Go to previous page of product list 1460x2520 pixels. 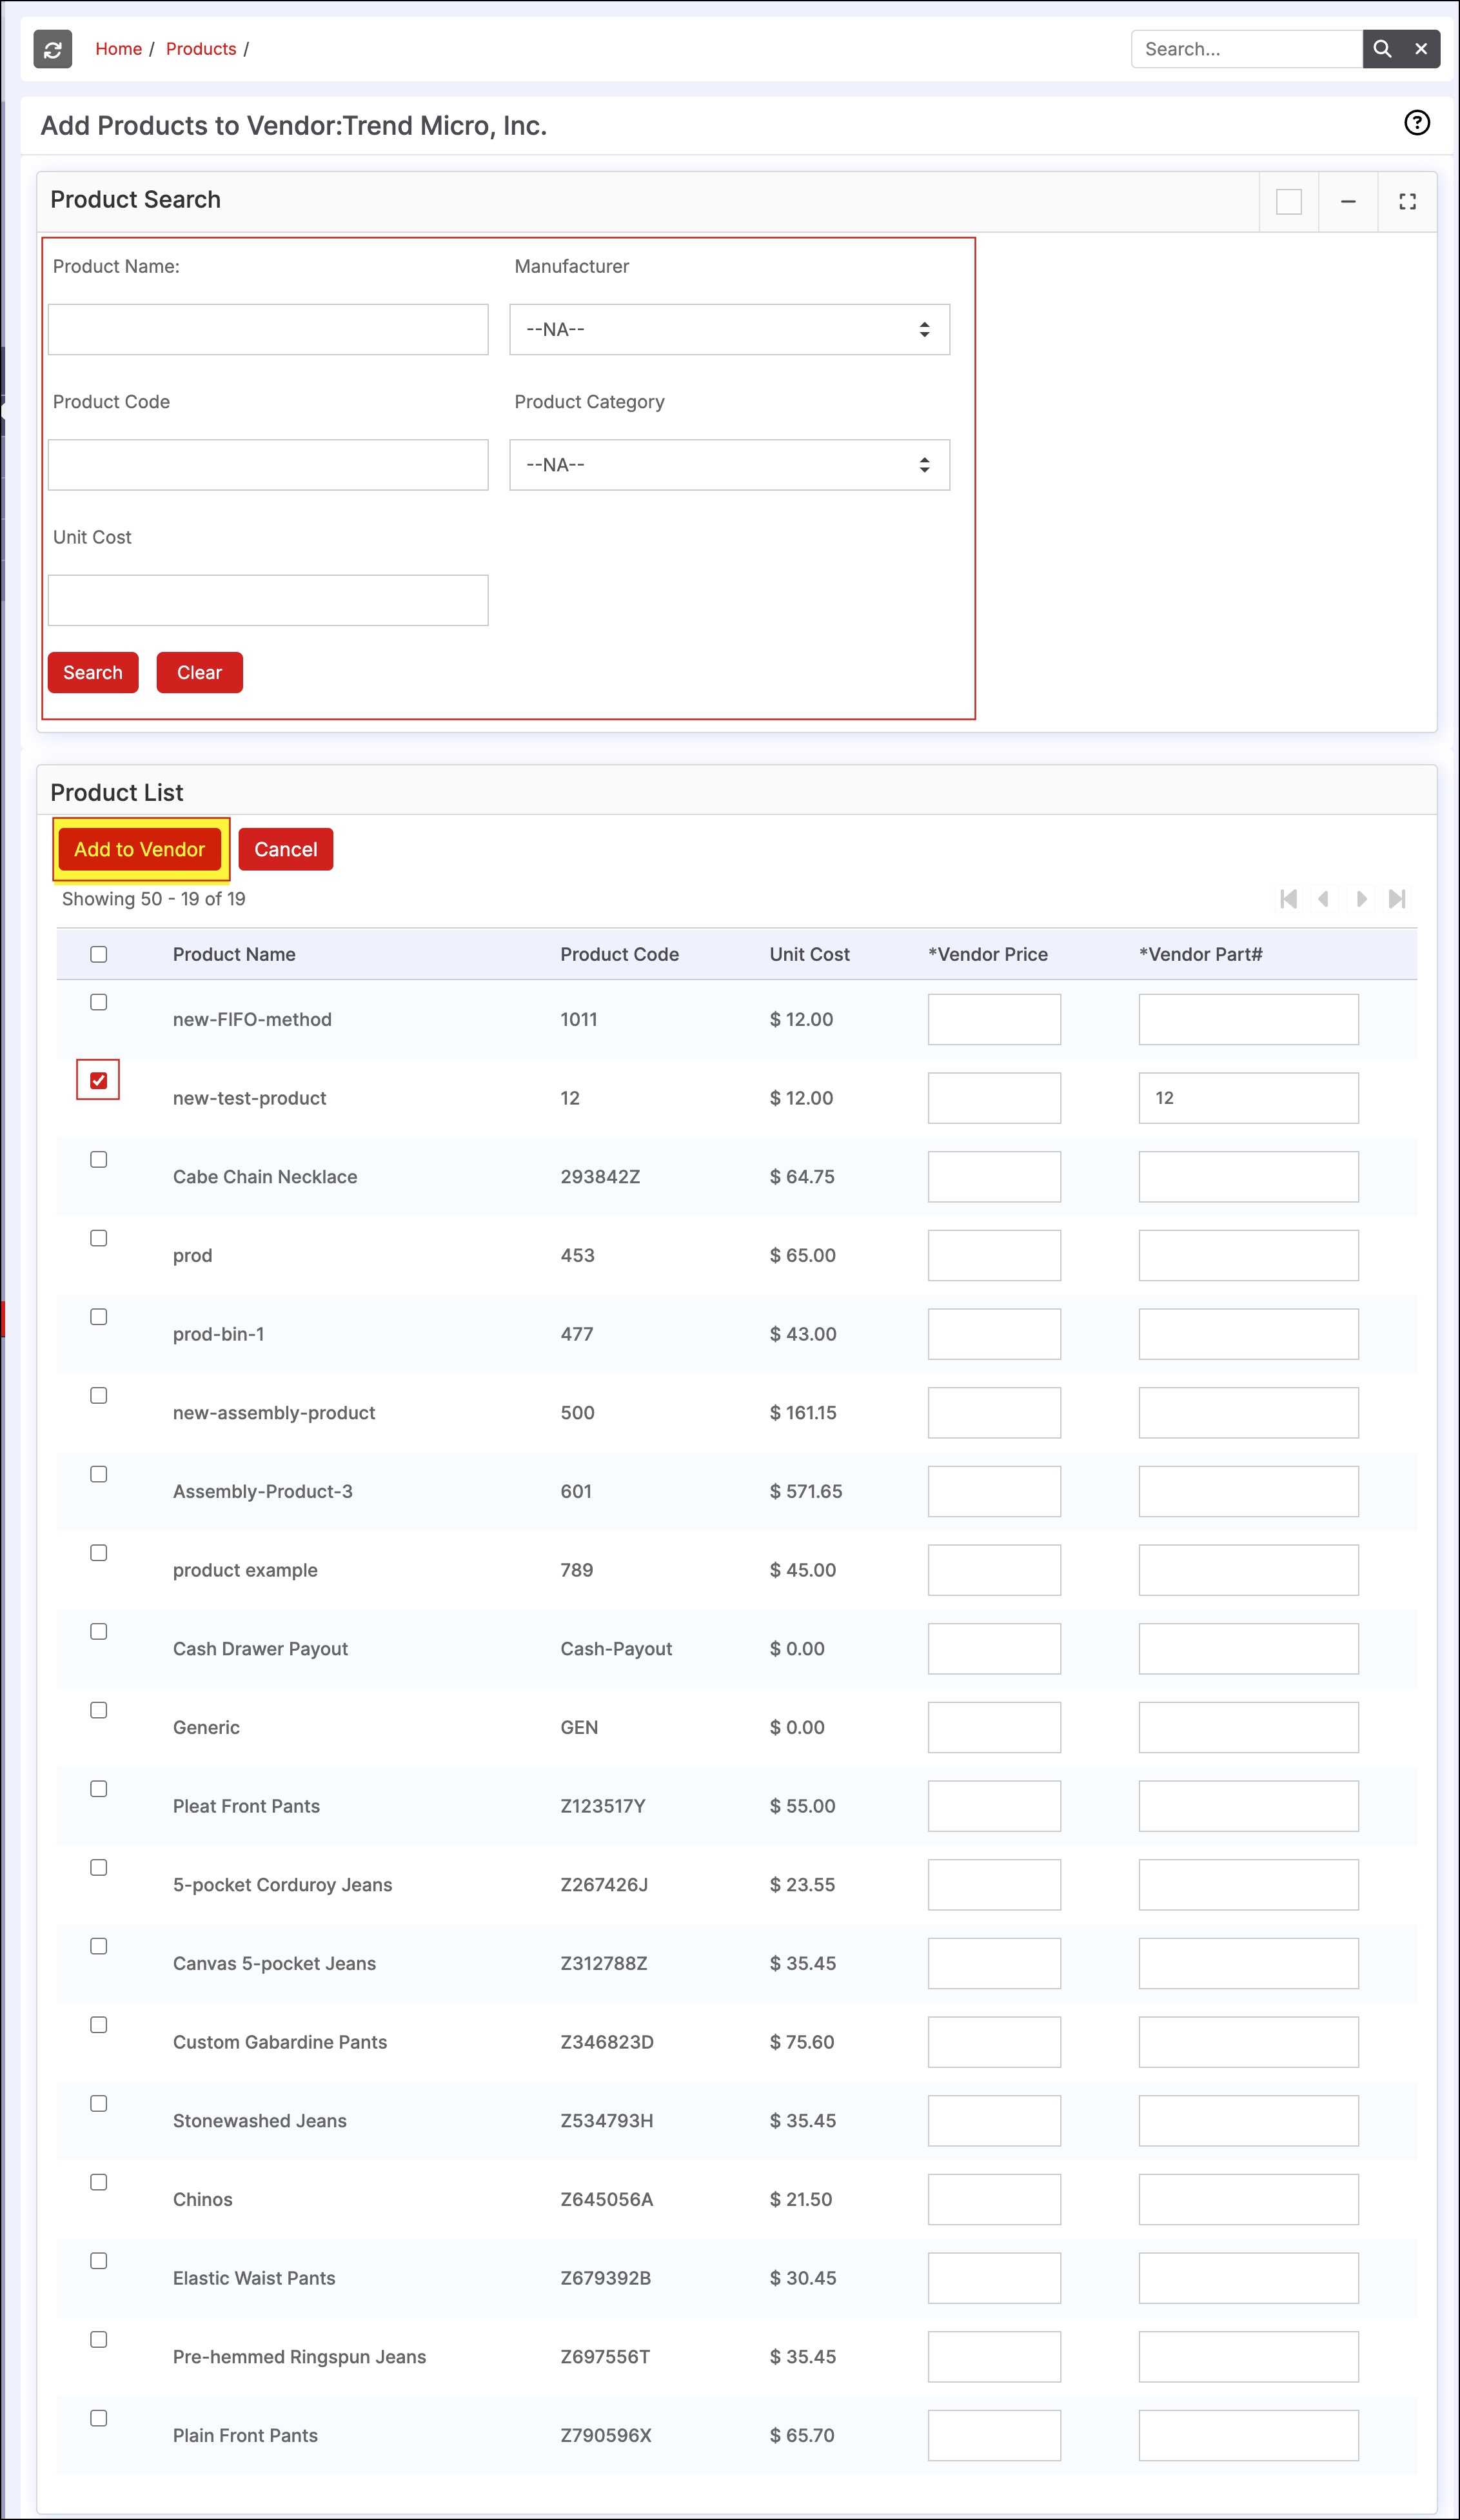1324,899
